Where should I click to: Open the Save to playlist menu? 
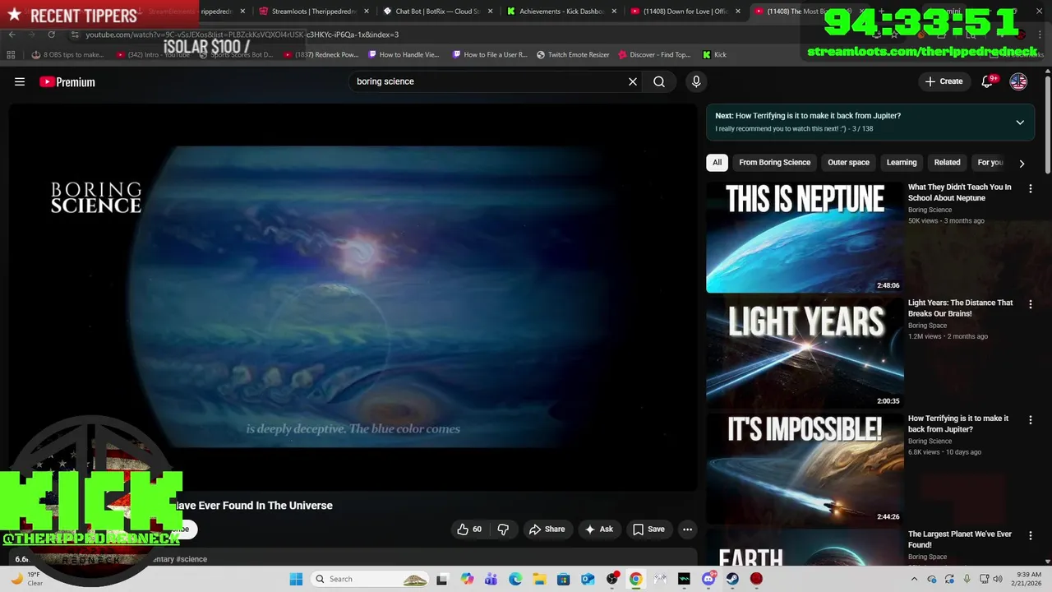(648, 530)
